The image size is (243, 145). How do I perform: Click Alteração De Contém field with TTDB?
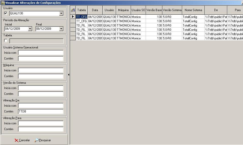(41, 111)
